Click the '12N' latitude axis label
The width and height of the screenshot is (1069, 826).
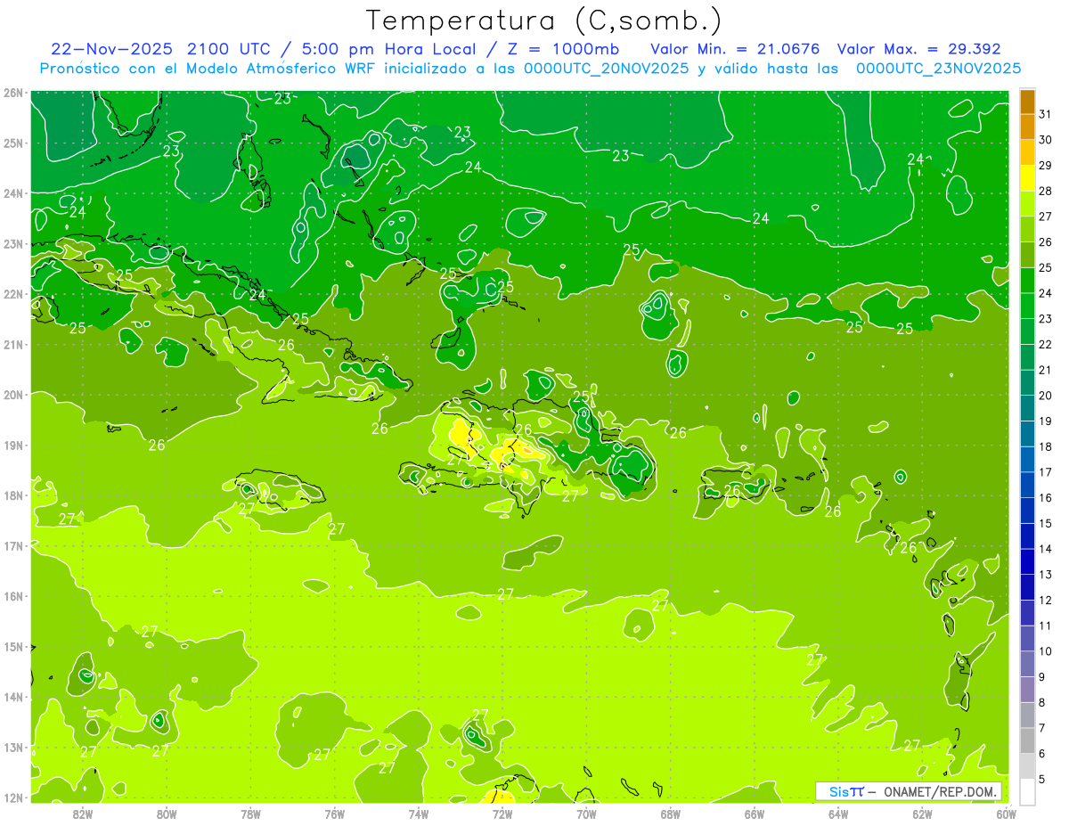click(13, 797)
